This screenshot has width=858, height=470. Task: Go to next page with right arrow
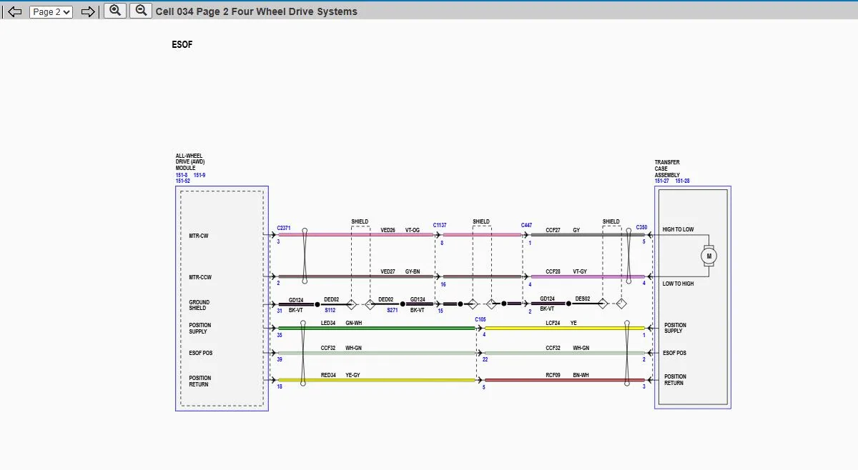tap(88, 11)
